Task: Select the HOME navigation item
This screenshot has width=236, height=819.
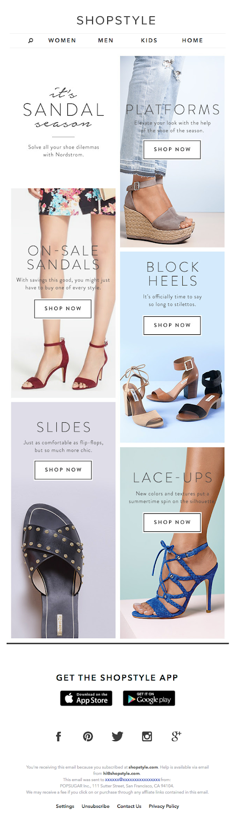Action: click(x=193, y=40)
